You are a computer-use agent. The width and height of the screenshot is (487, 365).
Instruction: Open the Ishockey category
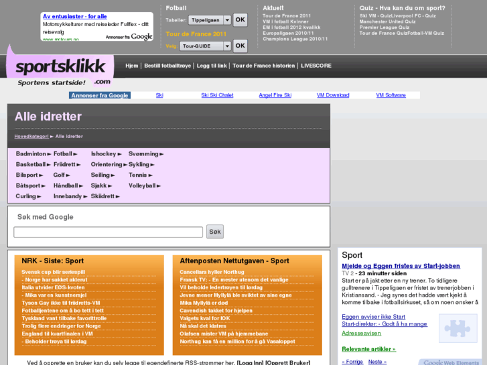[106, 154]
